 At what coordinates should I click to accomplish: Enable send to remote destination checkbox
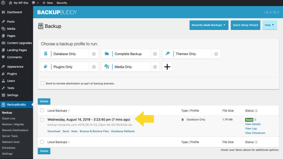coord(42,83)
